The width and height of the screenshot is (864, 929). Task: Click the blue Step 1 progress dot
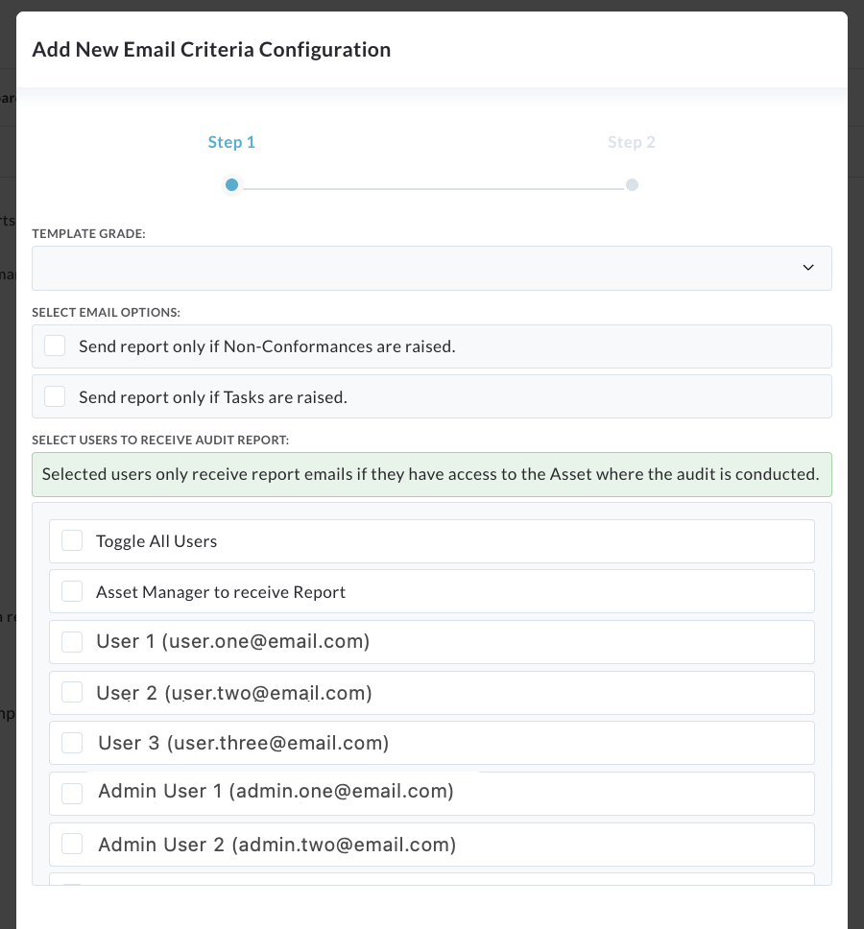point(231,185)
